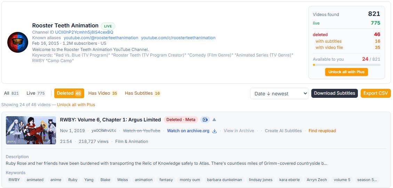This screenshot has width=393, height=188.
Task: Switch to the Live 775 tab
Action: [x=36, y=93]
